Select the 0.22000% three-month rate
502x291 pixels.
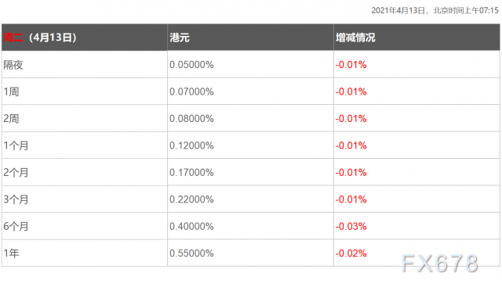(x=191, y=199)
